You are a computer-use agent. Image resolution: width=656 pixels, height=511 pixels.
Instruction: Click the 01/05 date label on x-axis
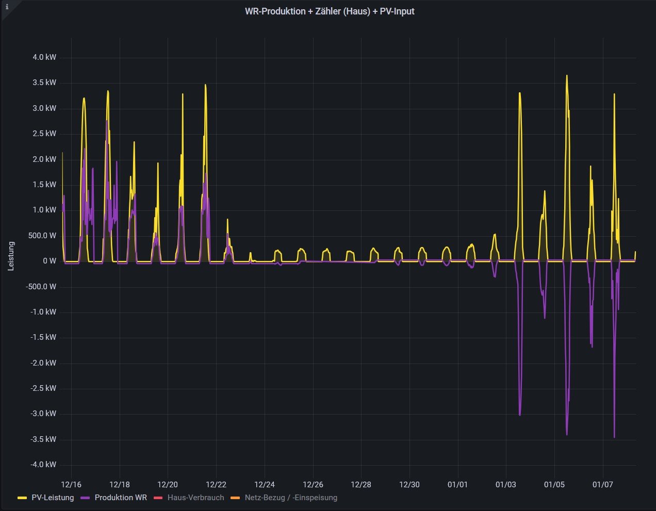(x=554, y=485)
